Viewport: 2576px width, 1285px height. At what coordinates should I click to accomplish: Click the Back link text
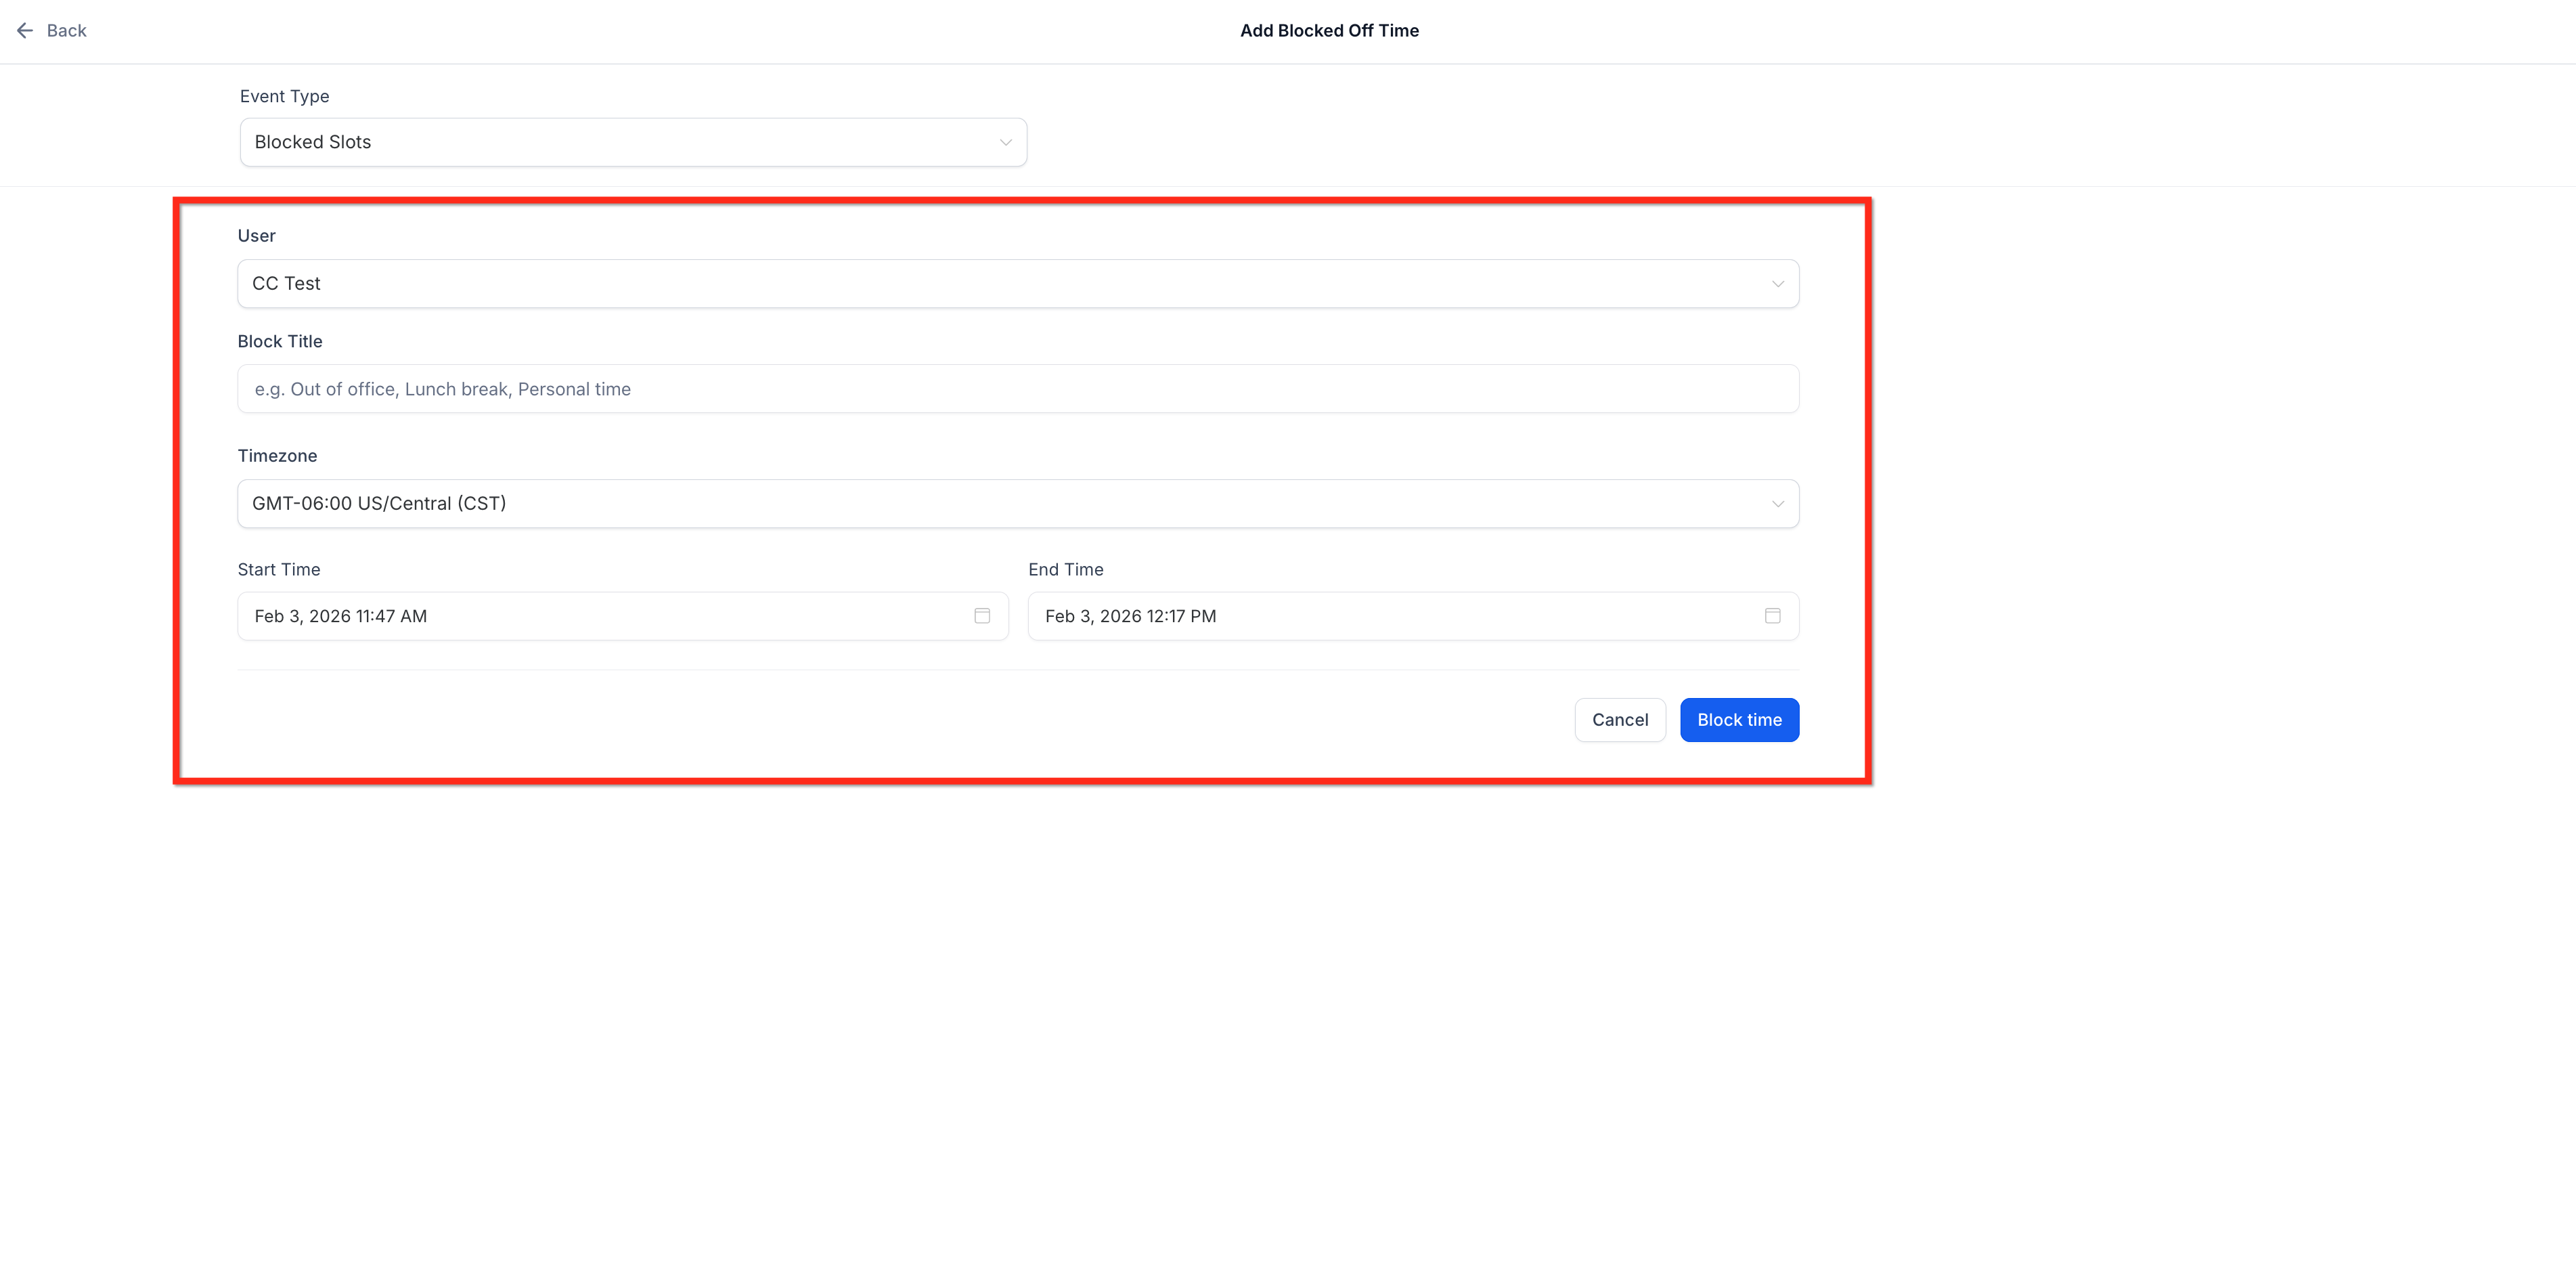coord(66,31)
